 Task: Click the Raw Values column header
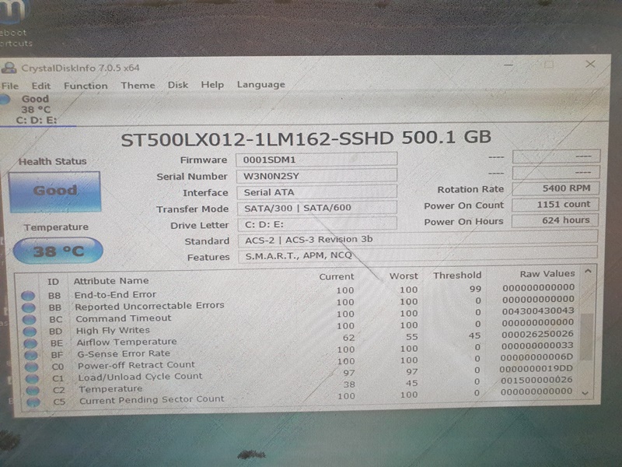pyautogui.click(x=547, y=274)
